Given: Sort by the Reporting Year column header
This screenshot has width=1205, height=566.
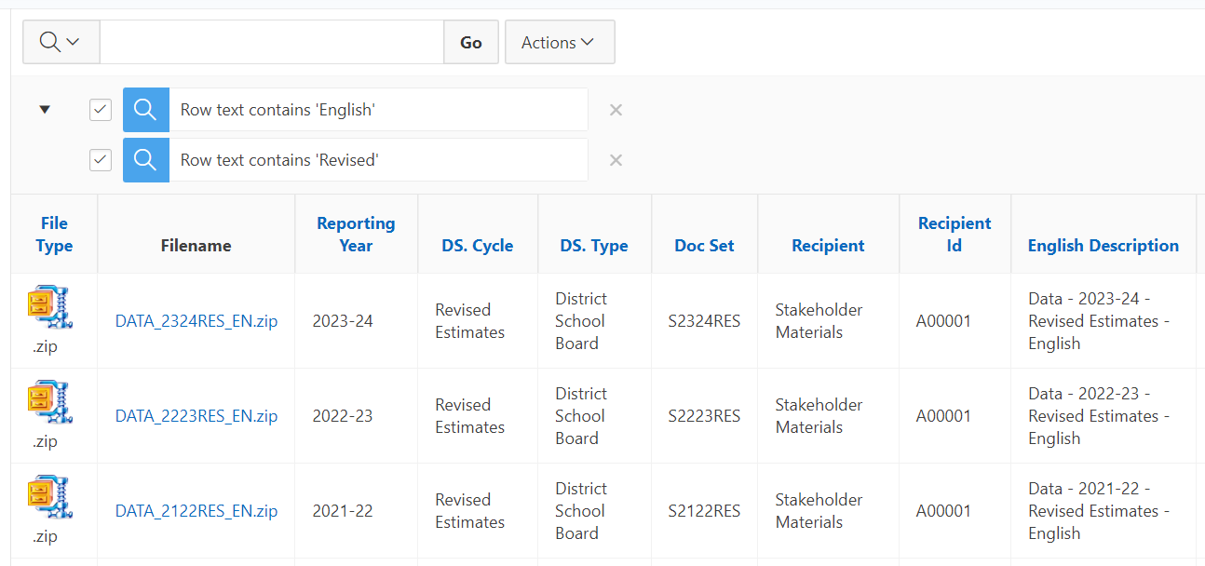Looking at the screenshot, I should point(356,235).
